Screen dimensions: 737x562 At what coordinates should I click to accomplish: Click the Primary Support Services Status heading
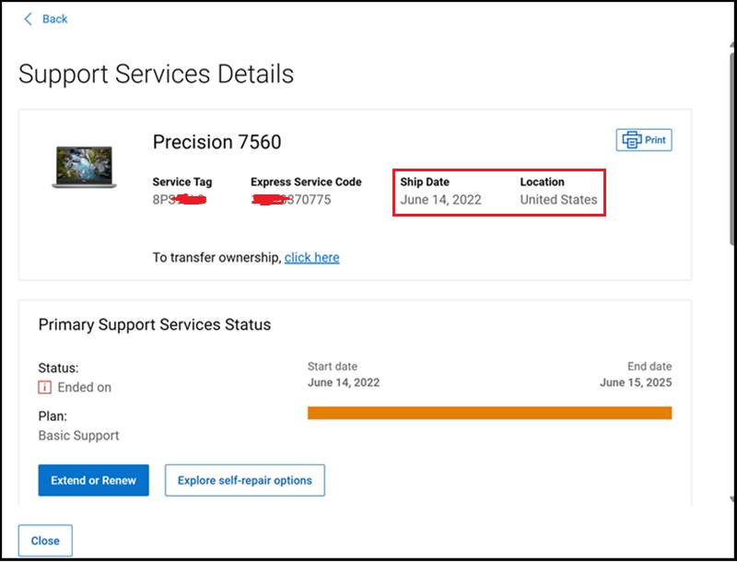pyautogui.click(x=155, y=324)
